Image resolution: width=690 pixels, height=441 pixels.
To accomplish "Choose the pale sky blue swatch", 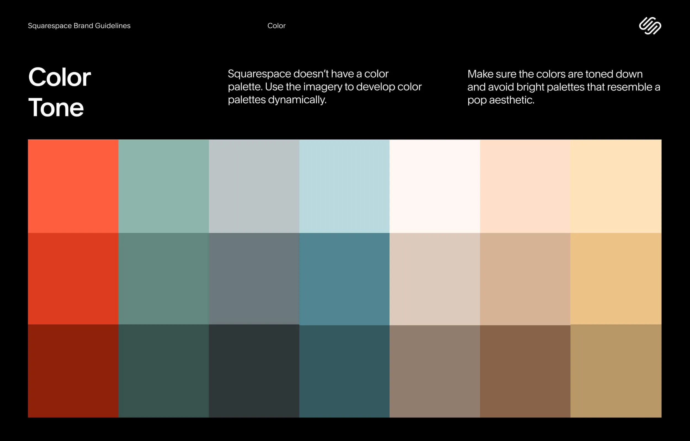I will click(x=344, y=186).
